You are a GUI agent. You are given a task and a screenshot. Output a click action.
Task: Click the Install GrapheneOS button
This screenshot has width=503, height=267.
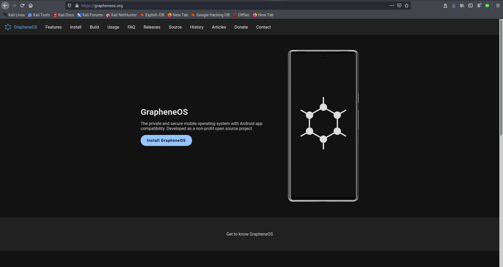click(x=166, y=140)
